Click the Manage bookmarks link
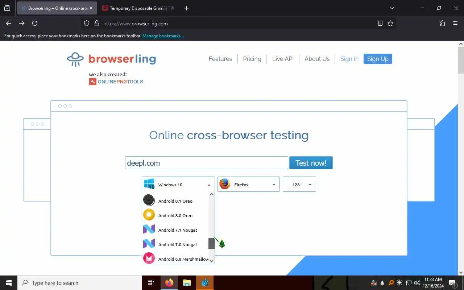The width and height of the screenshot is (464, 290). (x=163, y=36)
